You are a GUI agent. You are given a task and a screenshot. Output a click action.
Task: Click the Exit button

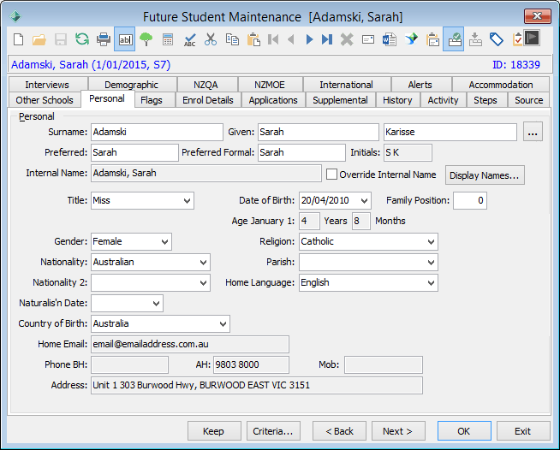[x=523, y=431]
